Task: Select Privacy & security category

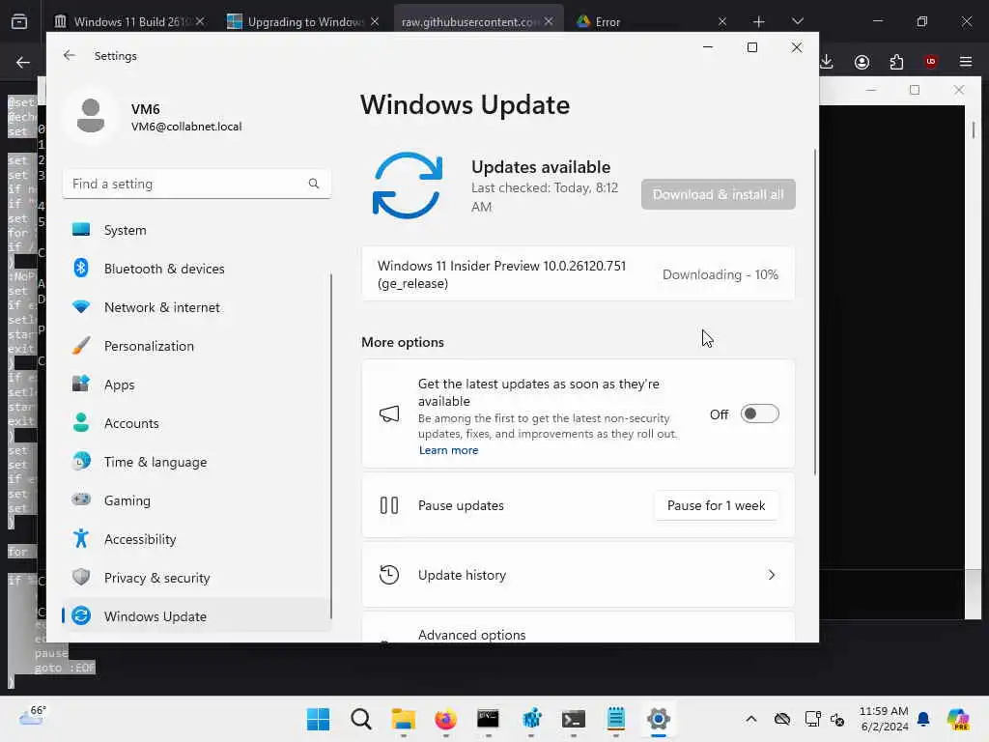Action: tap(197, 578)
